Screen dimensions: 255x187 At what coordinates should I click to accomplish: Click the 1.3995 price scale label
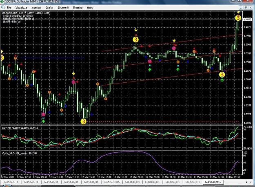tap(247, 36)
